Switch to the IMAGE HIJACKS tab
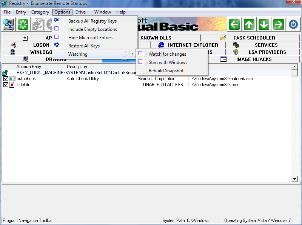 click(x=254, y=59)
